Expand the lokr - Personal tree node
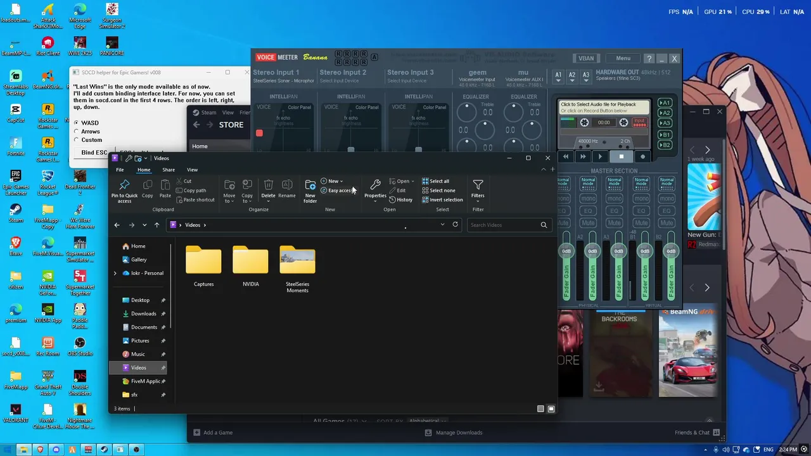The image size is (811, 456). coord(115,273)
